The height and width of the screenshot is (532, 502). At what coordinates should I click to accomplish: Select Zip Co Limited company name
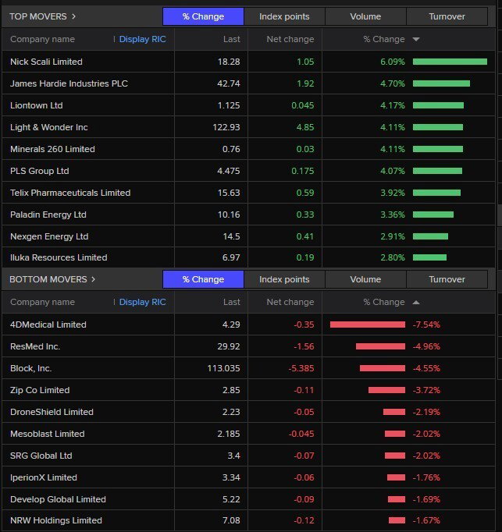40,390
